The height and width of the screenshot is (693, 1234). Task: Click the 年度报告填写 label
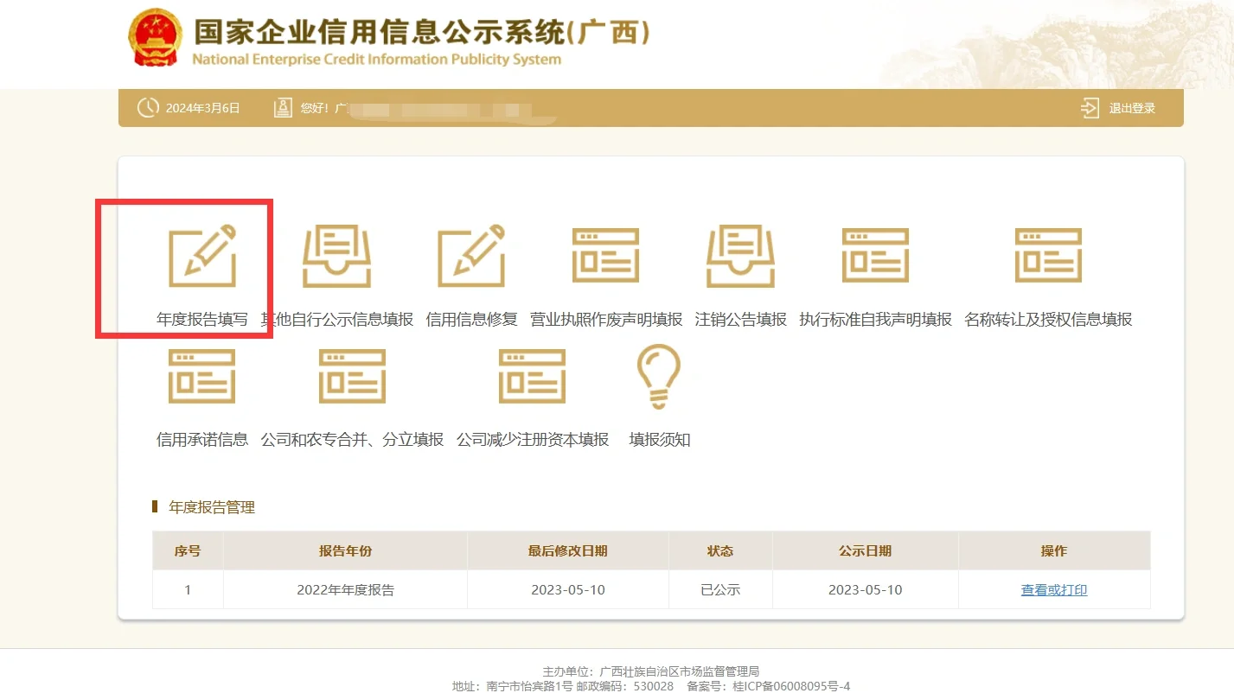point(202,320)
